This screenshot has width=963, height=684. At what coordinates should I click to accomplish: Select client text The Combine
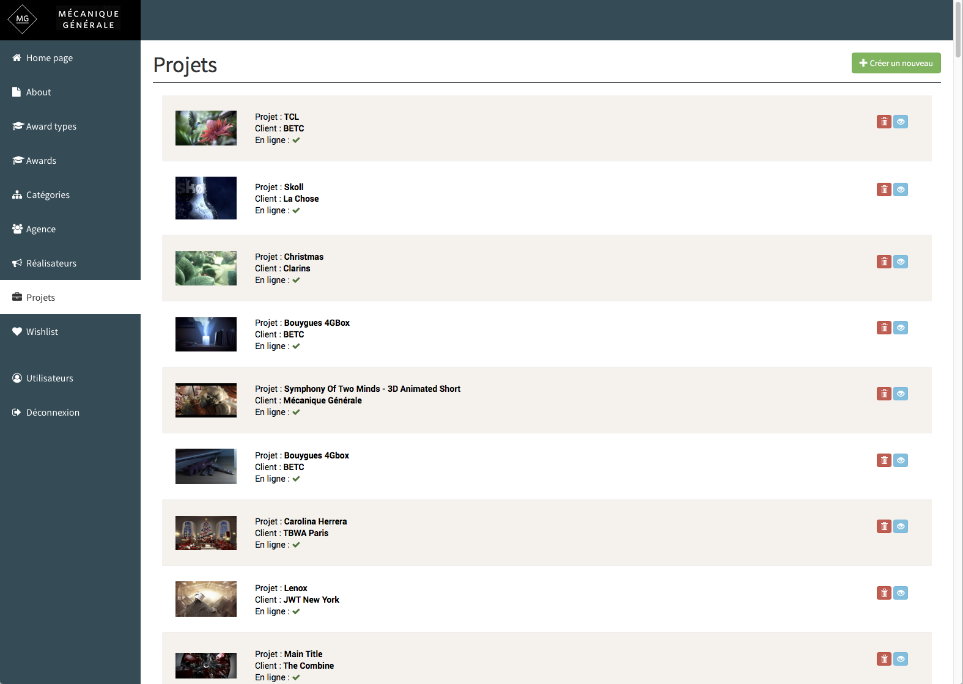coord(309,666)
